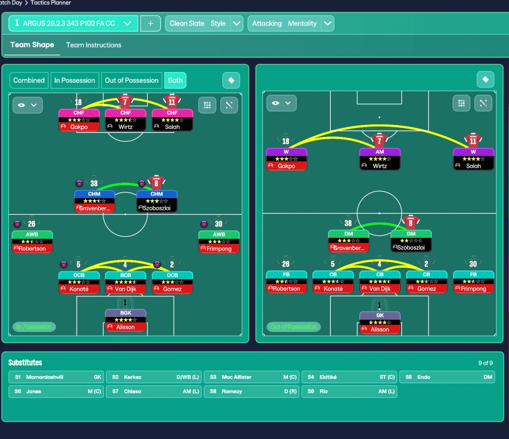Click the diamond icon button above the Out of Possession pitch
The width and height of the screenshot is (509, 439).
486,79
